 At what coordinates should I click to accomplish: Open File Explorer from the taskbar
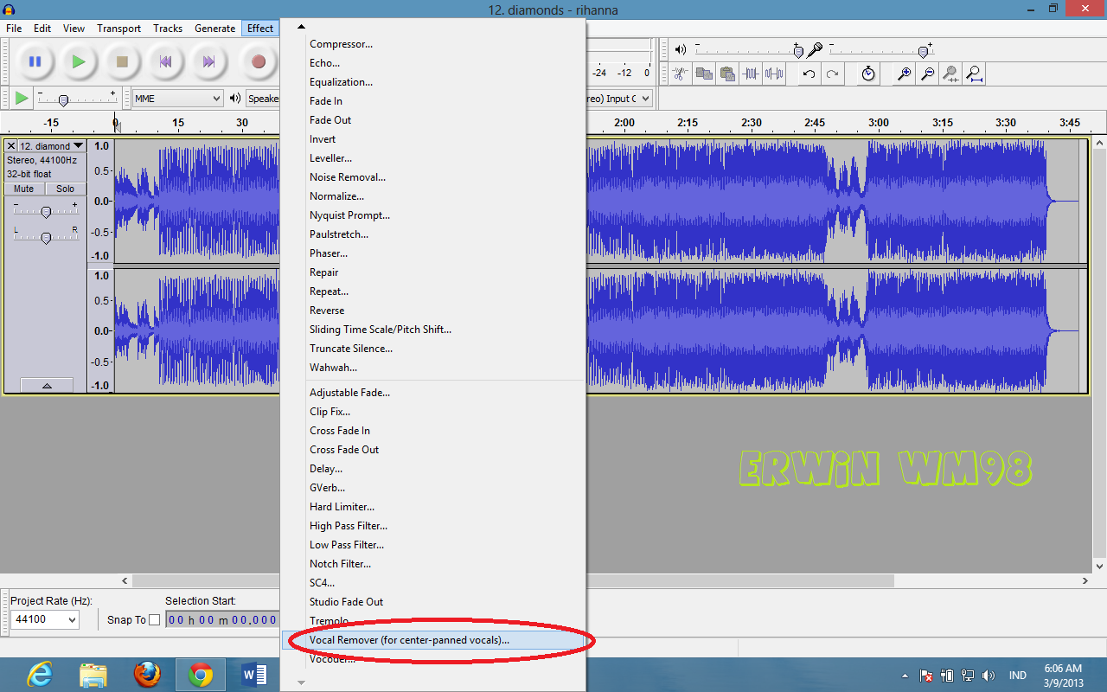pyautogui.click(x=93, y=675)
